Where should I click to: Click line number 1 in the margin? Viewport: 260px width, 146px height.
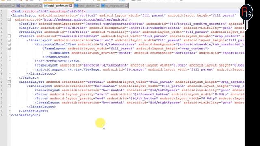click(2, 11)
